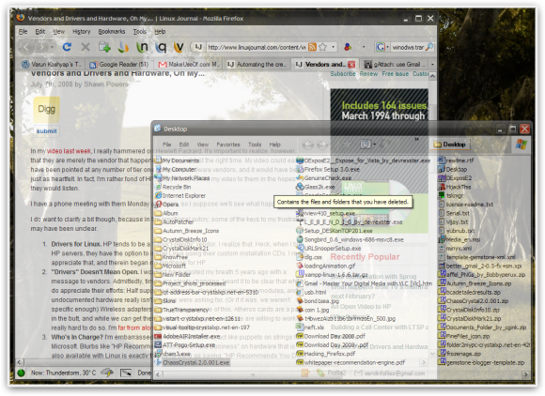Select HijackThis shortcut in file list
Image resolution: width=545 pixels, height=396 pixels.
coord(455,187)
